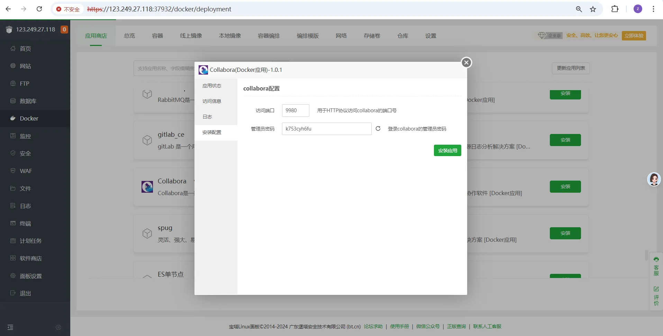Click the 管理员密码 input field
Screen dimensions: 663x336
coord(327,129)
